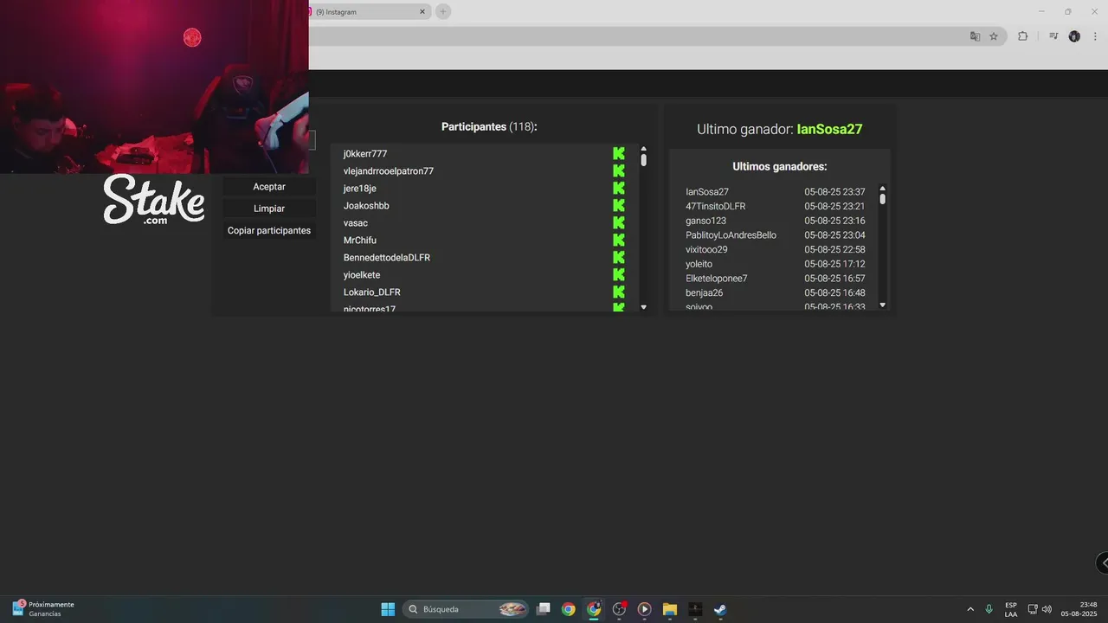Click the Kick icon beside jere18je

(x=619, y=188)
